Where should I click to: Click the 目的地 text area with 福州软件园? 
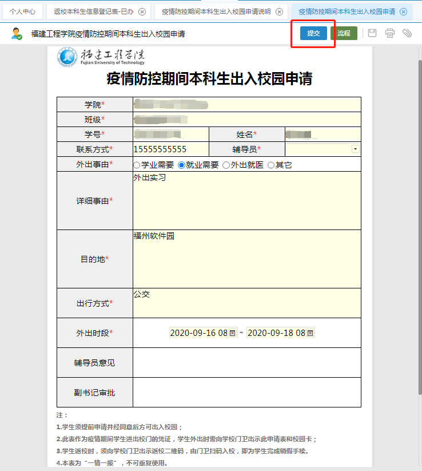pos(246,259)
